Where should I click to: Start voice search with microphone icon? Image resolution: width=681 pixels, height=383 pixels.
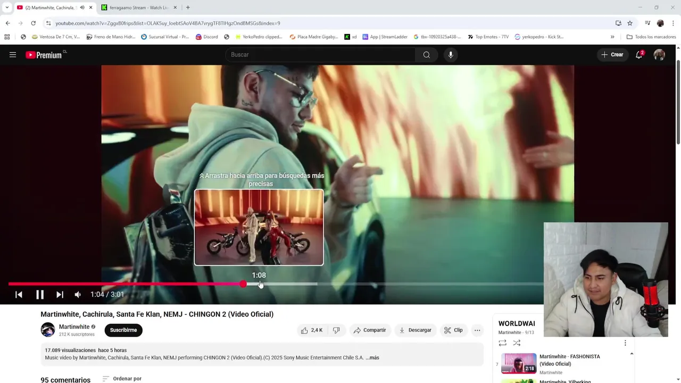(451, 55)
